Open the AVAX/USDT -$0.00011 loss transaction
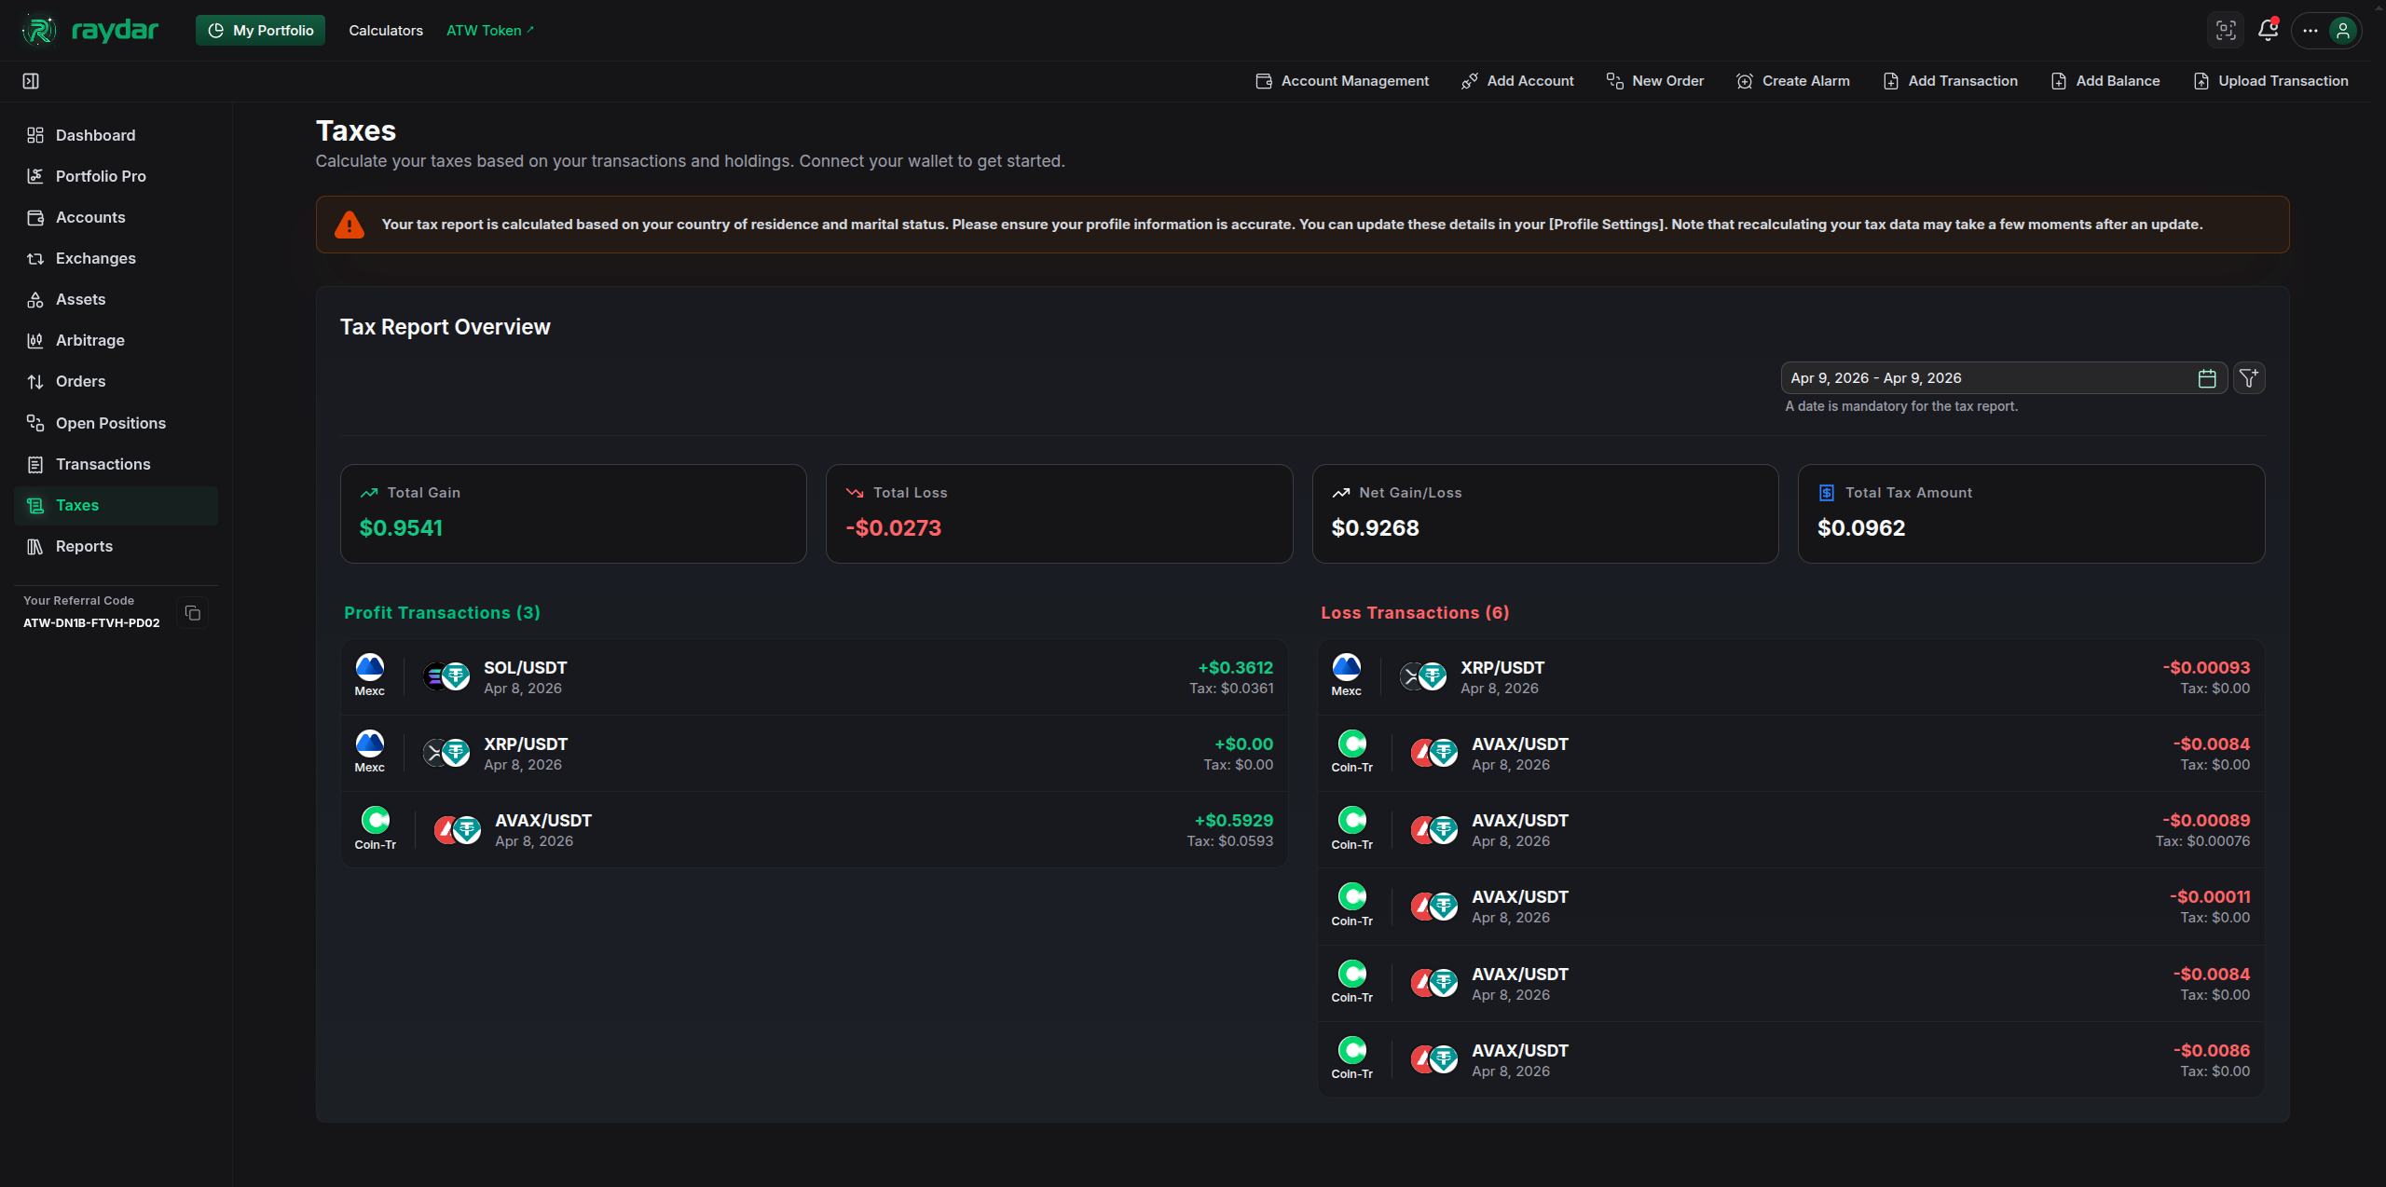The height and width of the screenshot is (1187, 2386). (1791, 907)
